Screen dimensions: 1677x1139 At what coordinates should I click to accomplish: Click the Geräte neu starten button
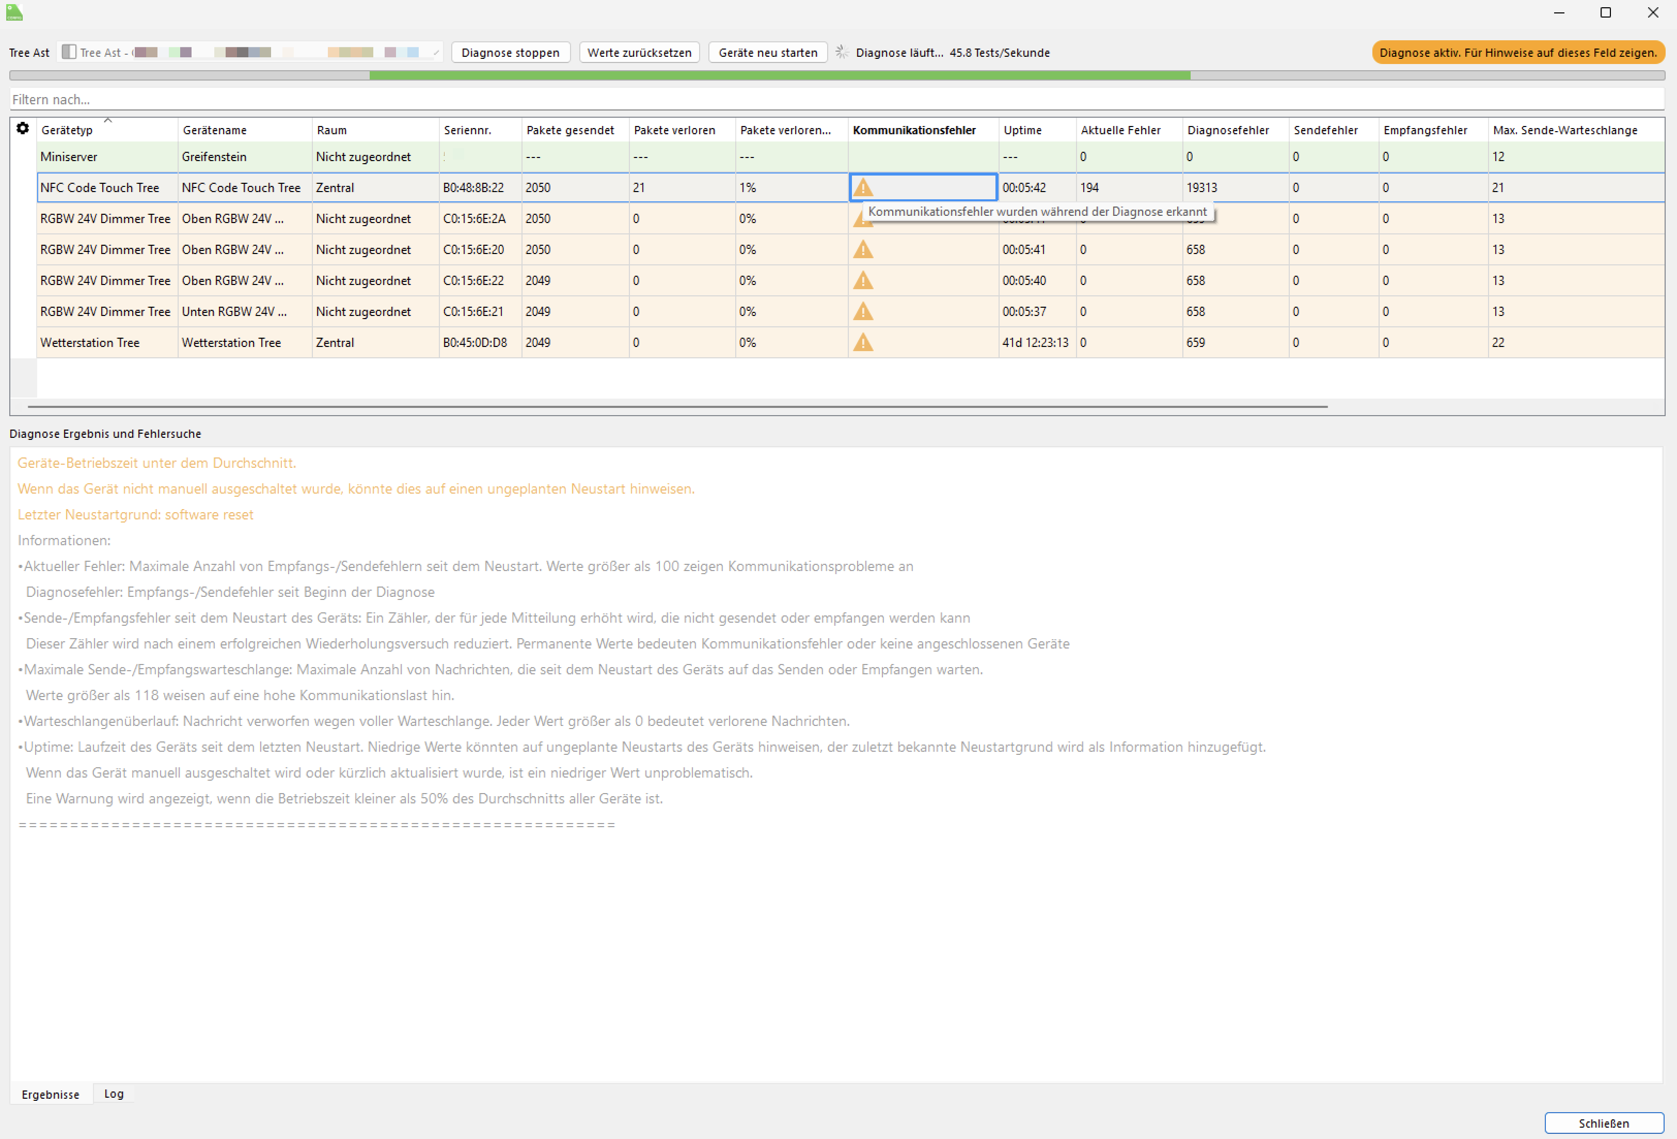coord(767,52)
